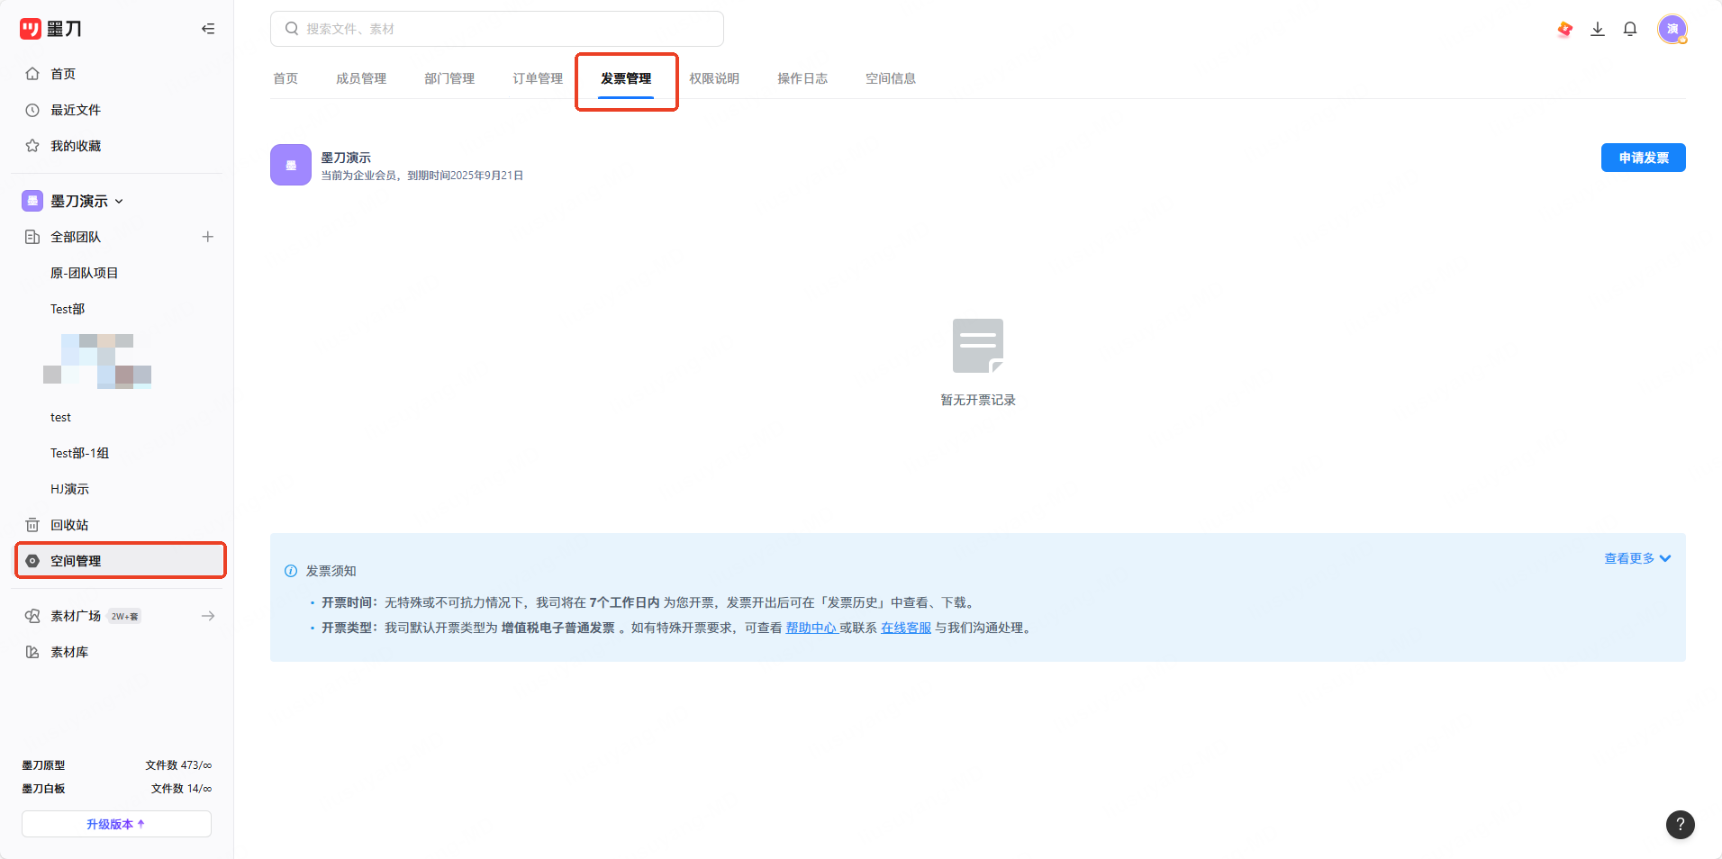Switch to the 操作日志 tab

tap(802, 78)
